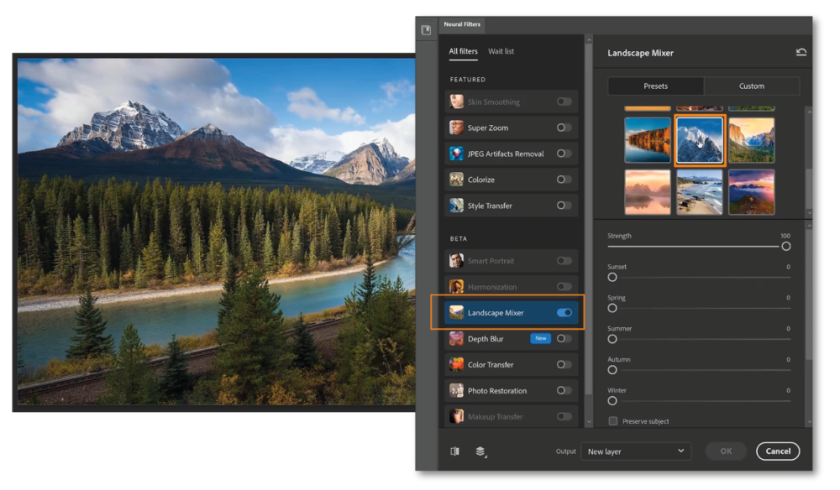This screenshot has width=840, height=490.
Task: Click the layer preview stack icon
Action: [x=480, y=451]
